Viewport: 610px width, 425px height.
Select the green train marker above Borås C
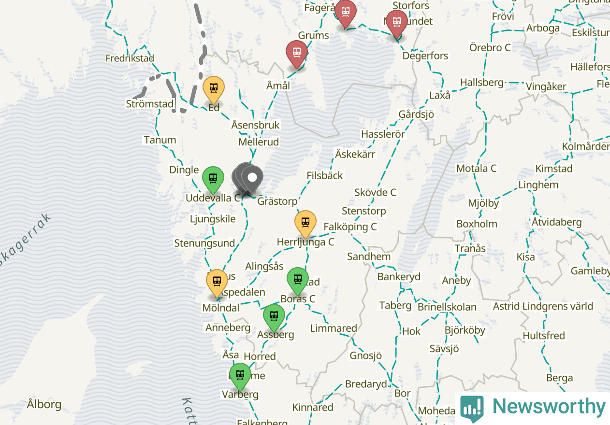coord(298,281)
